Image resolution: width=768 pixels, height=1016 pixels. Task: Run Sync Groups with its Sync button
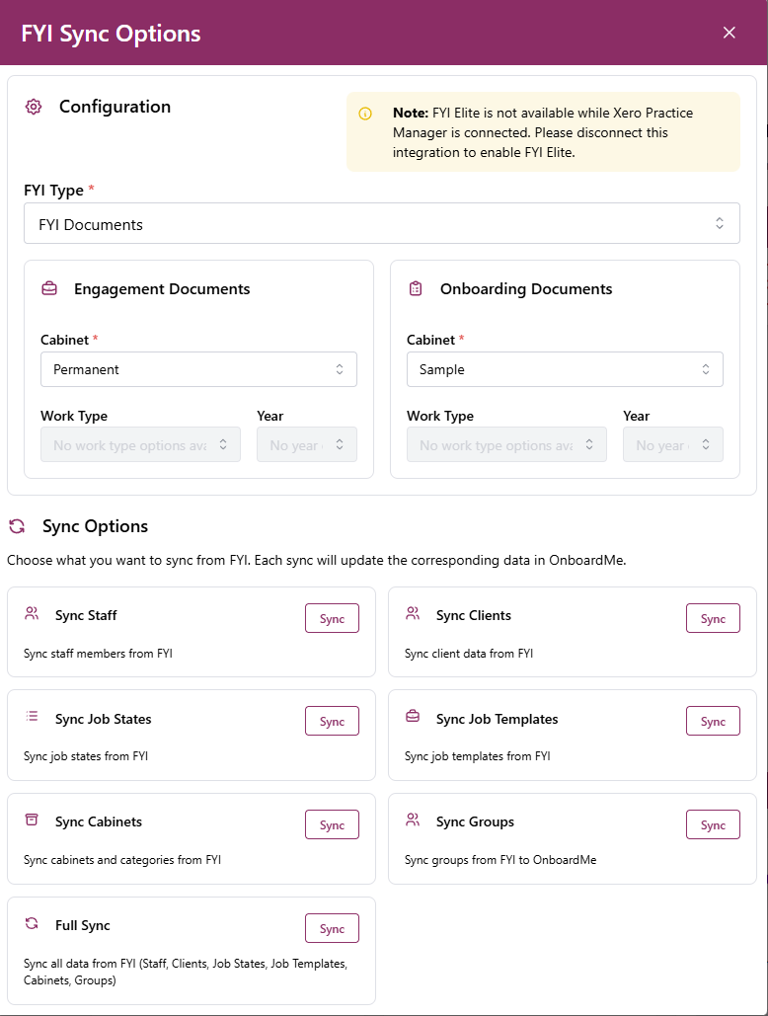pyautogui.click(x=713, y=824)
